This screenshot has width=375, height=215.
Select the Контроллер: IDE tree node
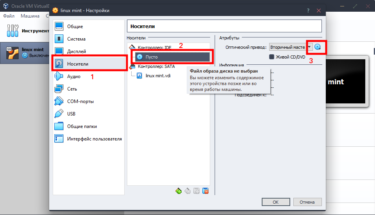click(x=154, y=47)
